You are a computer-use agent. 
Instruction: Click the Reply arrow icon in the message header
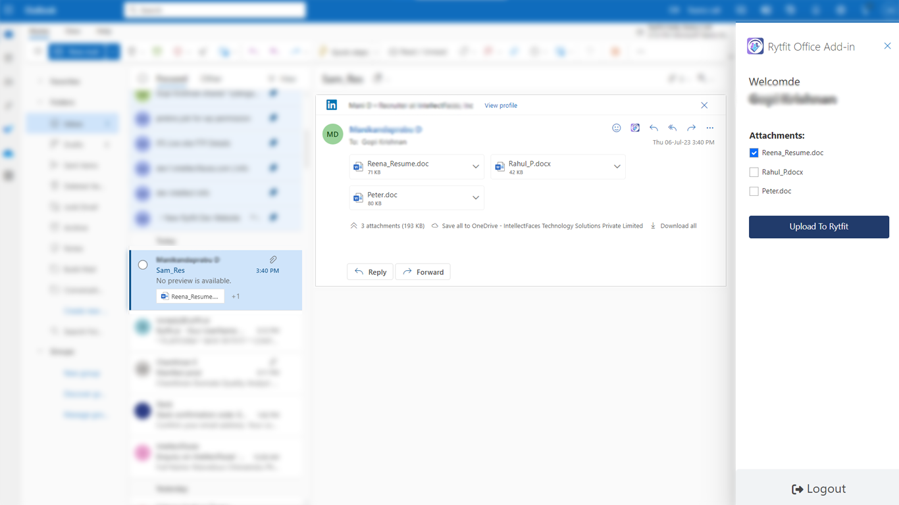pyautogui.click(x=654, y=128)
